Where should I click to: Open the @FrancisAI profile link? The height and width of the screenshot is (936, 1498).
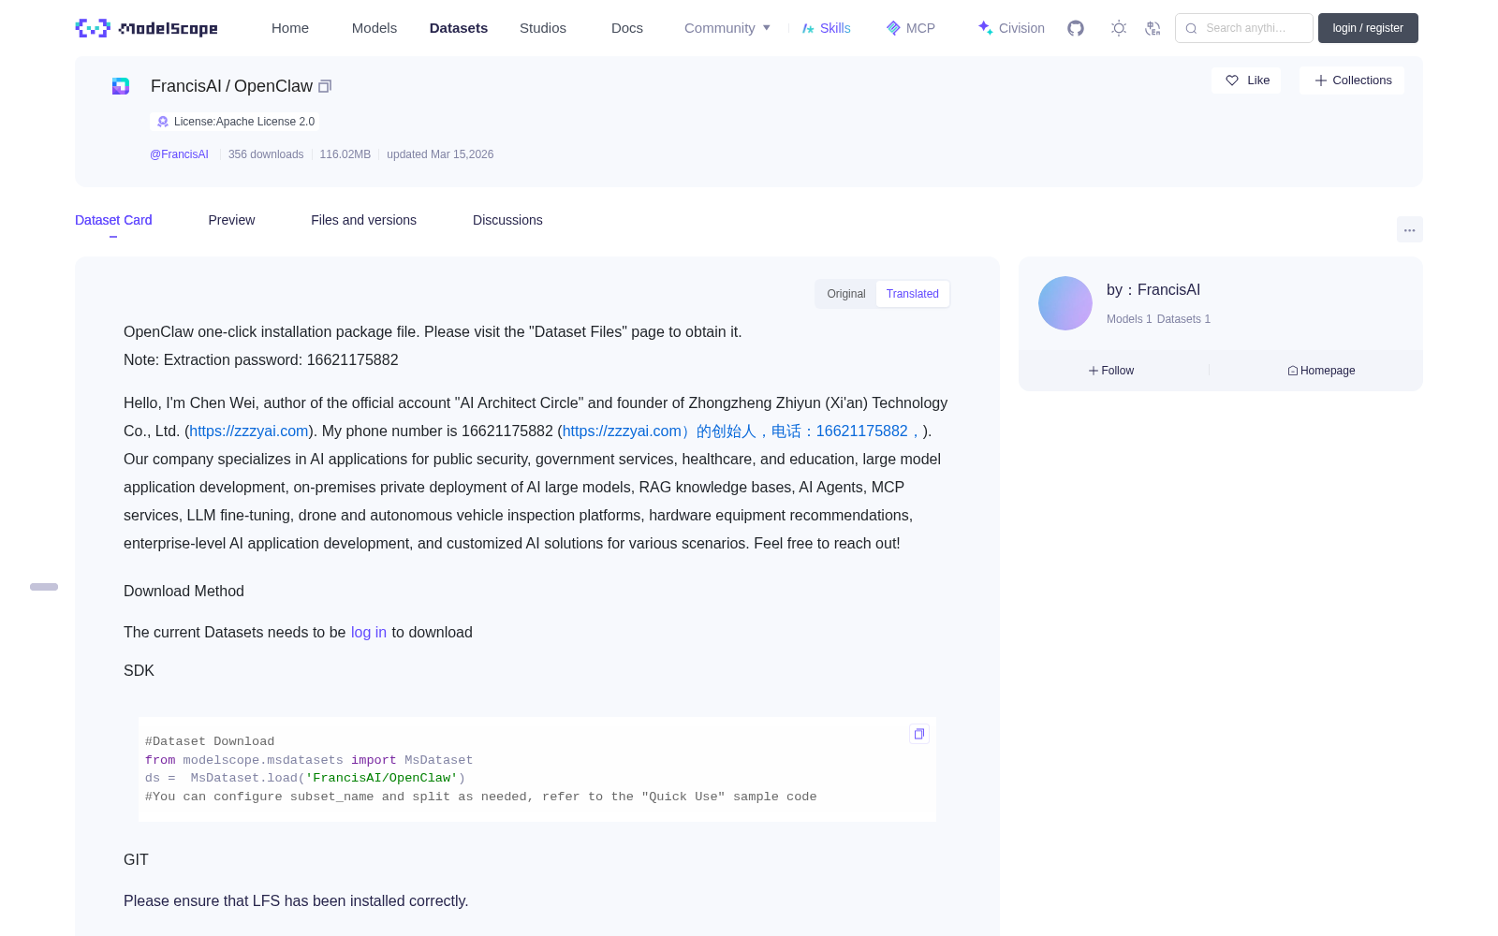pyautogui.click(x=179, y=154)
